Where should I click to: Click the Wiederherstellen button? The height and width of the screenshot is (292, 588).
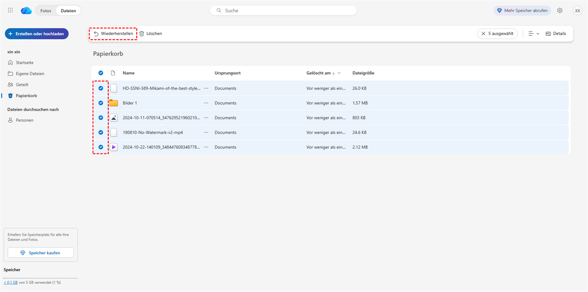[113, 34]
